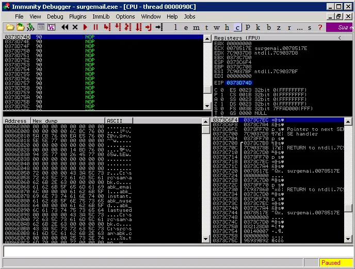Click the Address column header in dump
The image size is (355, 269).
(17, 121)
